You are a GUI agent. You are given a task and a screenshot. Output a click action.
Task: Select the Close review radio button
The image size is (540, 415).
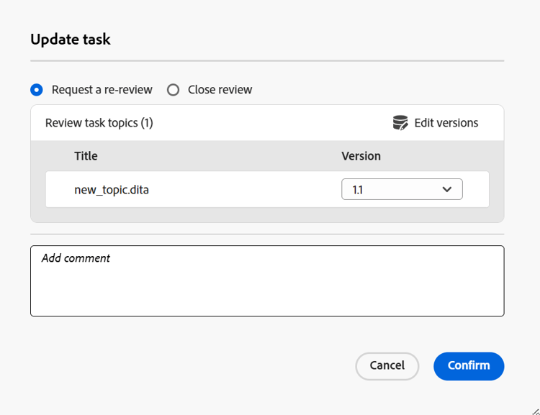(173, 90)
